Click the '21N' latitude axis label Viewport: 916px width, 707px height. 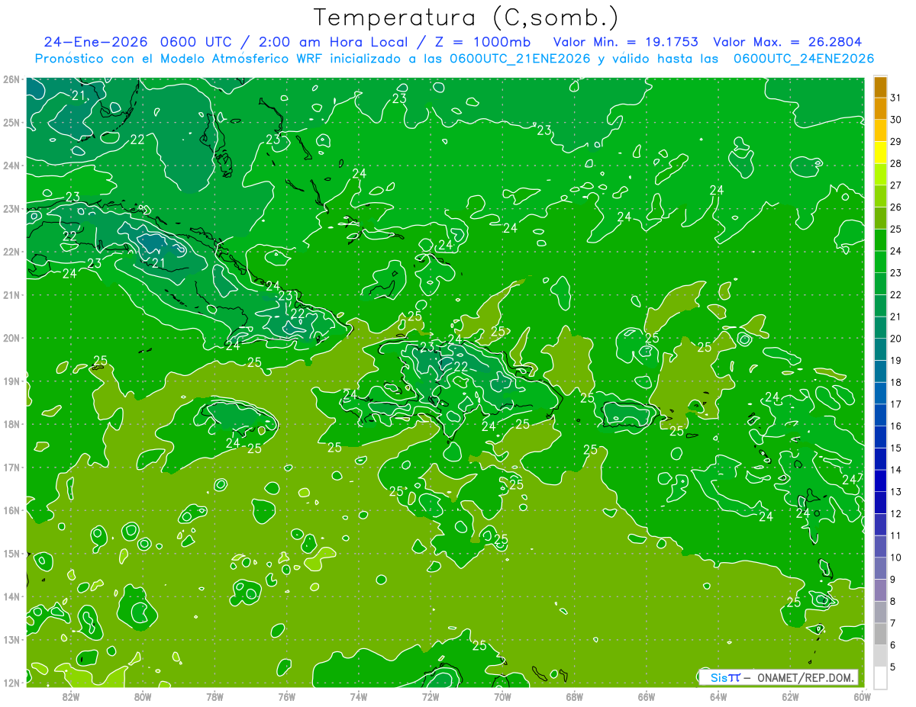click(x=11, y=295)
